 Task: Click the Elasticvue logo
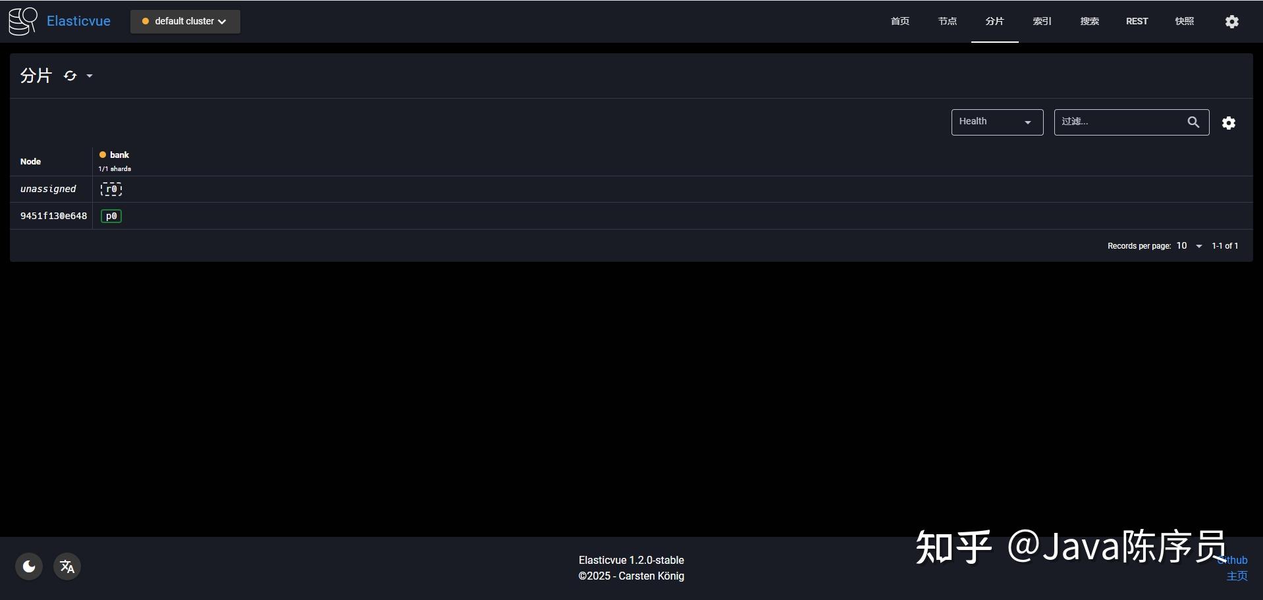pos(22,20)
